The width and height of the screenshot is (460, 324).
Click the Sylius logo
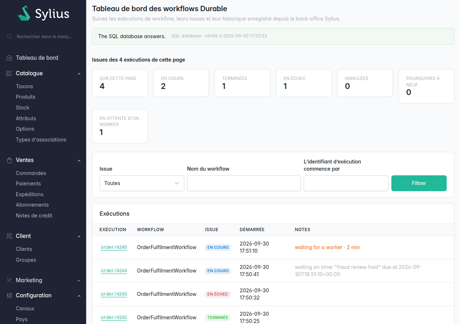43,13
